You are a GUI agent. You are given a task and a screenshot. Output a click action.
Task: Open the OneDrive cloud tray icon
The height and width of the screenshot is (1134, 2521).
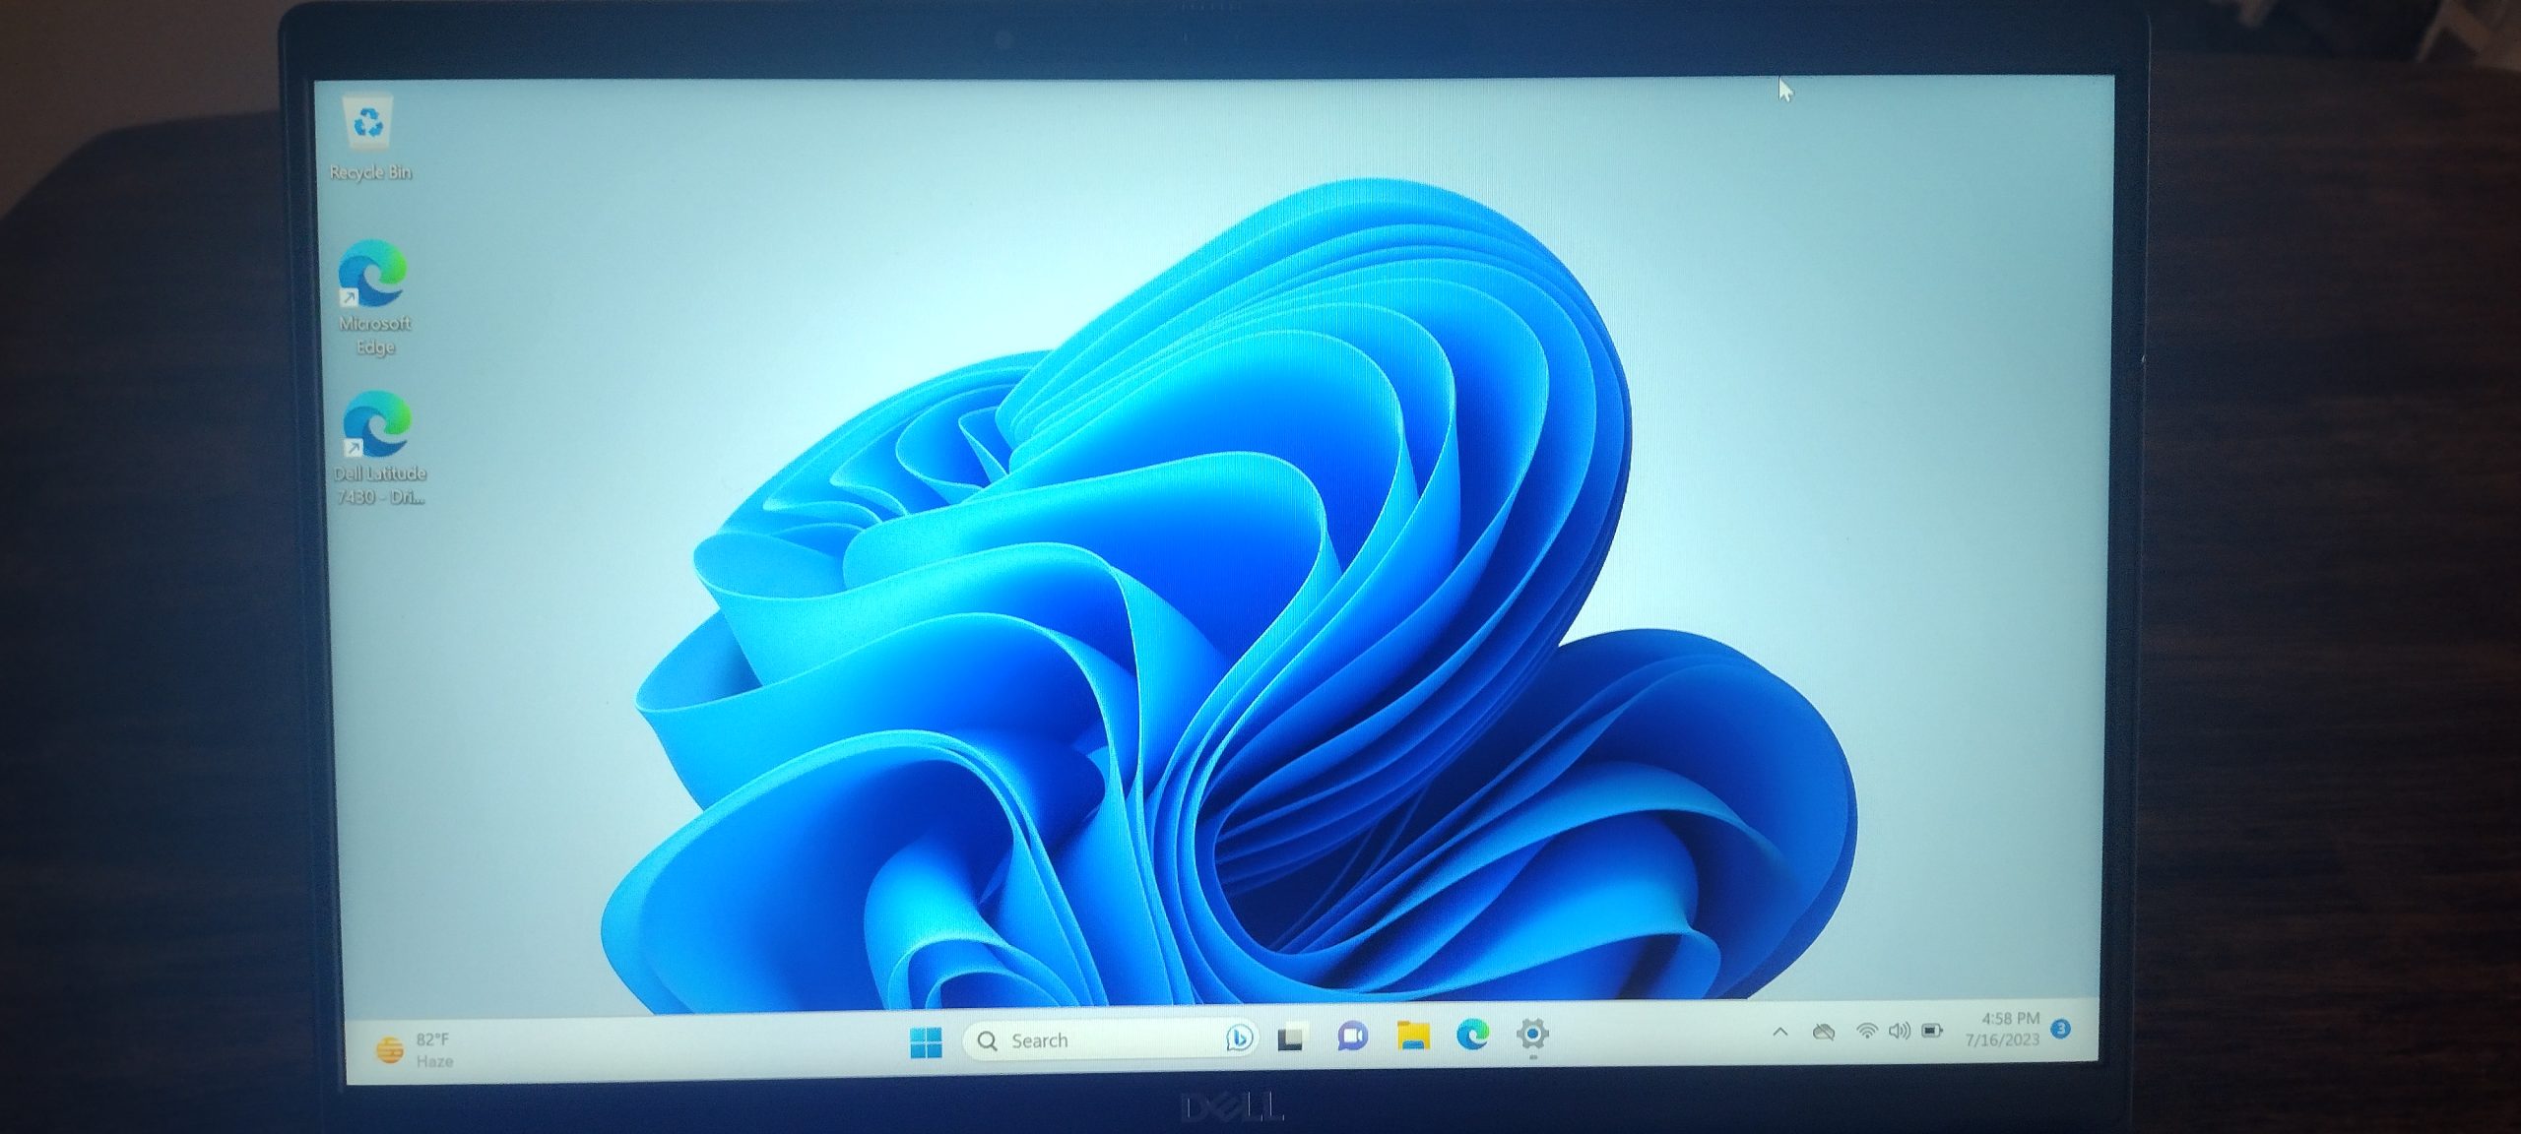point(1824,1032)
